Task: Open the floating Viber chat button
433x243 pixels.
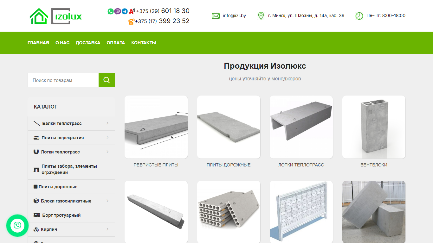Action: (17, 226)
